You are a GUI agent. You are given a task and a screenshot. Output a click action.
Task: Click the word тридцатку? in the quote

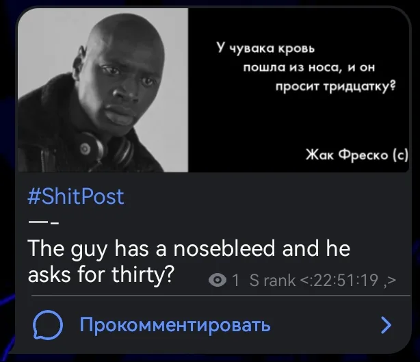[360, 86]
